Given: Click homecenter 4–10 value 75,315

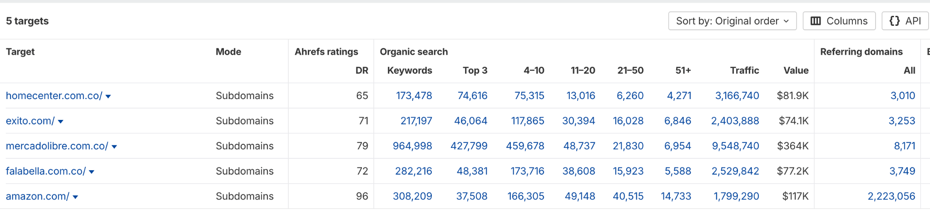Looking at the screenshot, I should coord(529,95).
